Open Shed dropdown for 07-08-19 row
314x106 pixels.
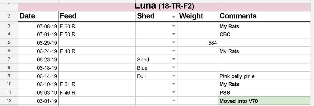point(174,26)
